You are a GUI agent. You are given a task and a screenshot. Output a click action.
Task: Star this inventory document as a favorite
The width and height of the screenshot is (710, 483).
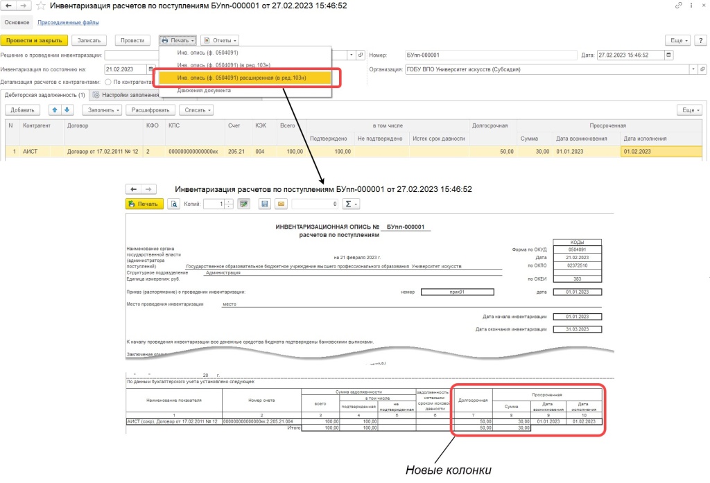(x=41, y=6)
